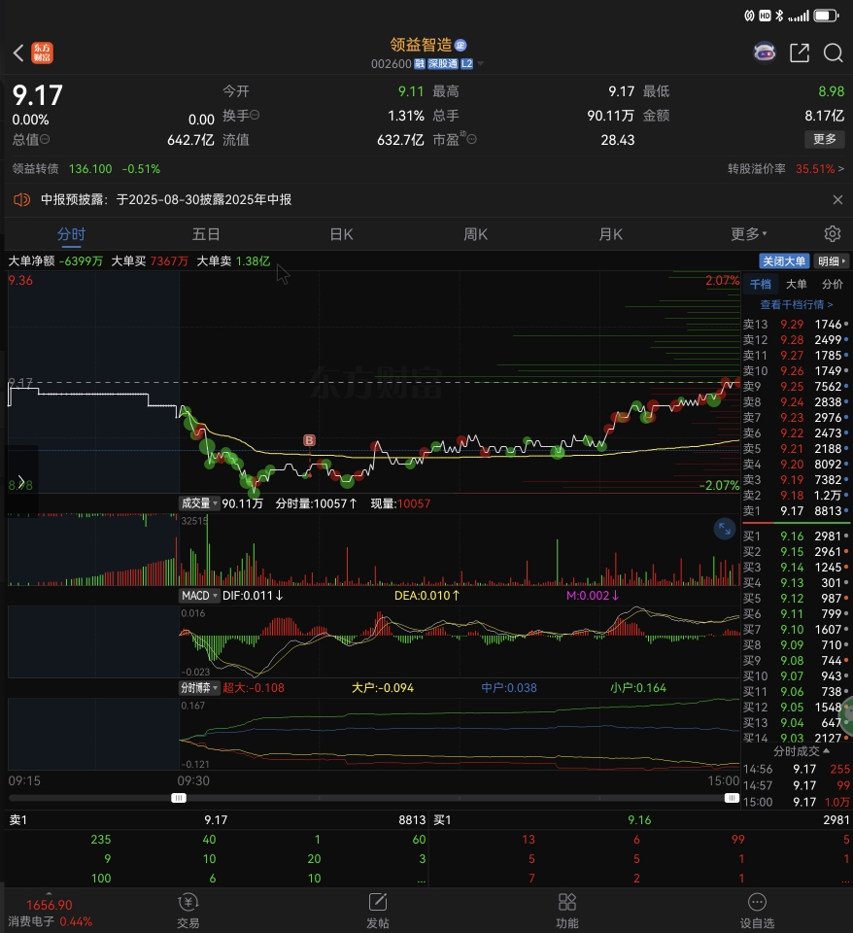Open the 发帖 post icon

(x=378, y=911)
